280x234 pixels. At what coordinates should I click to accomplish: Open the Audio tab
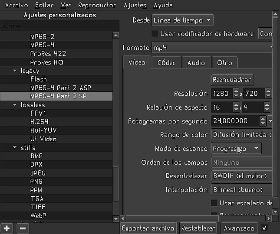tap(196, 62)
